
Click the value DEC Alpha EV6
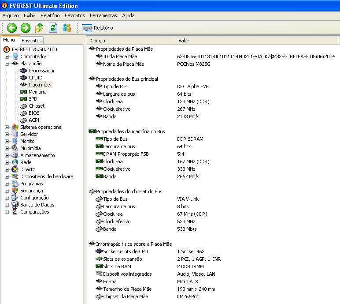pyautogui.click(x=192, y=86)
